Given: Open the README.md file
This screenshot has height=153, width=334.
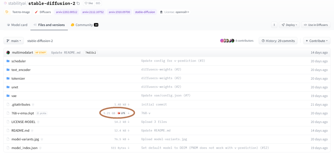Looking at the screenshot, I should tap(20, 131).
